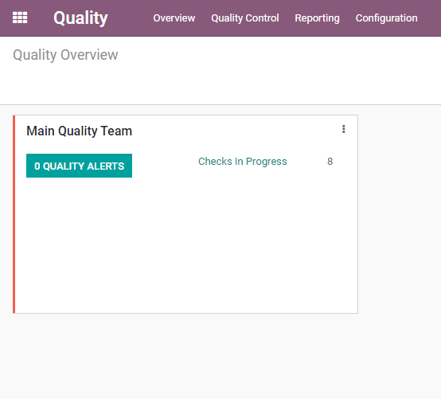Expand the Reporting menu

(x=317, y=18)
